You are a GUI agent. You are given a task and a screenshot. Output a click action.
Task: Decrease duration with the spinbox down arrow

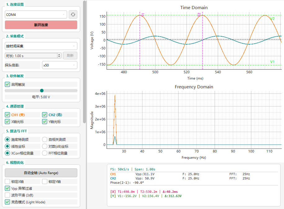click(x=59, y=57)
